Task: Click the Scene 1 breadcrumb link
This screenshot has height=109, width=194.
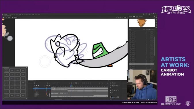Action: point(9,18)
